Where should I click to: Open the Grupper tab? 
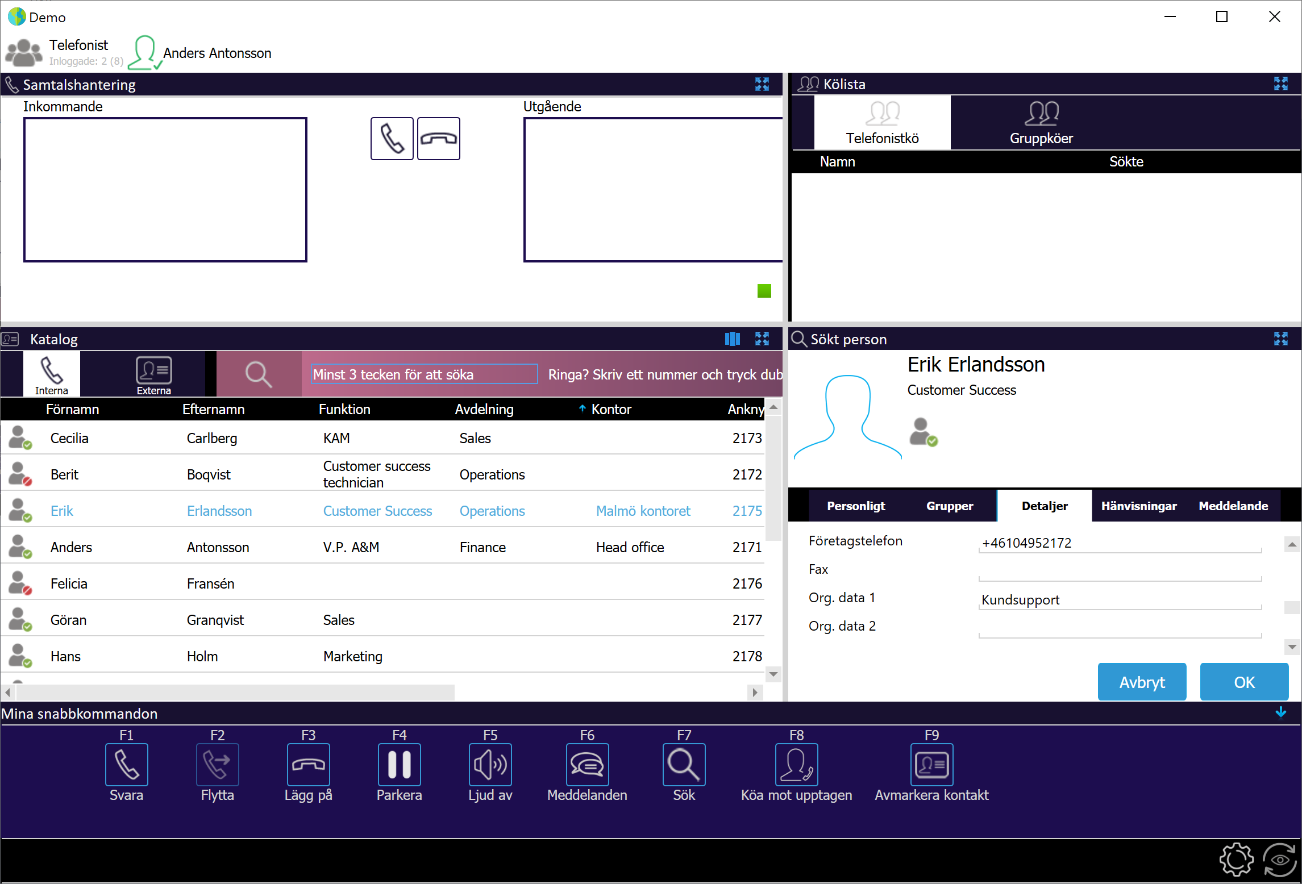[x=950, y=506]
